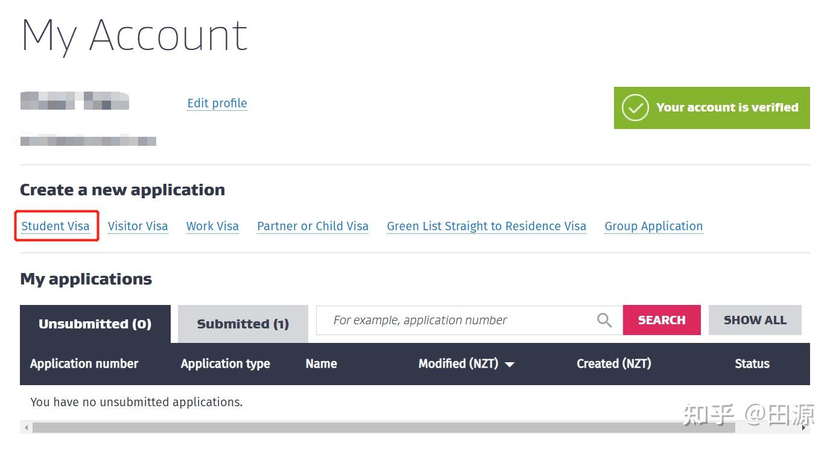Viewport: 836px width, 449px height.
Task: Open the Visitor Visa link
Action: (x=138, y=226)
